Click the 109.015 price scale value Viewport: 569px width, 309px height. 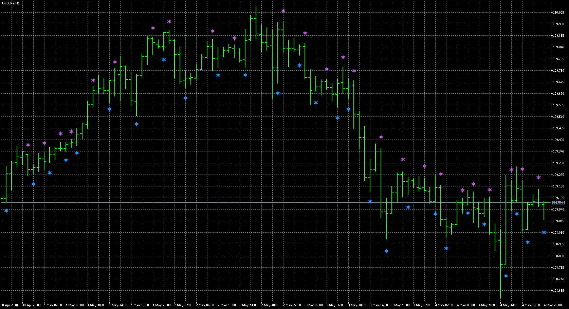click(558, 221)
